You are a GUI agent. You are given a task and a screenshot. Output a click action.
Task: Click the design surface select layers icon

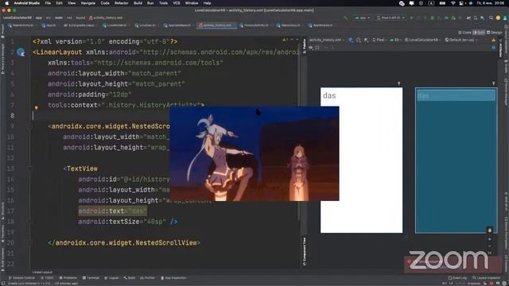click(x=351, y=40)
